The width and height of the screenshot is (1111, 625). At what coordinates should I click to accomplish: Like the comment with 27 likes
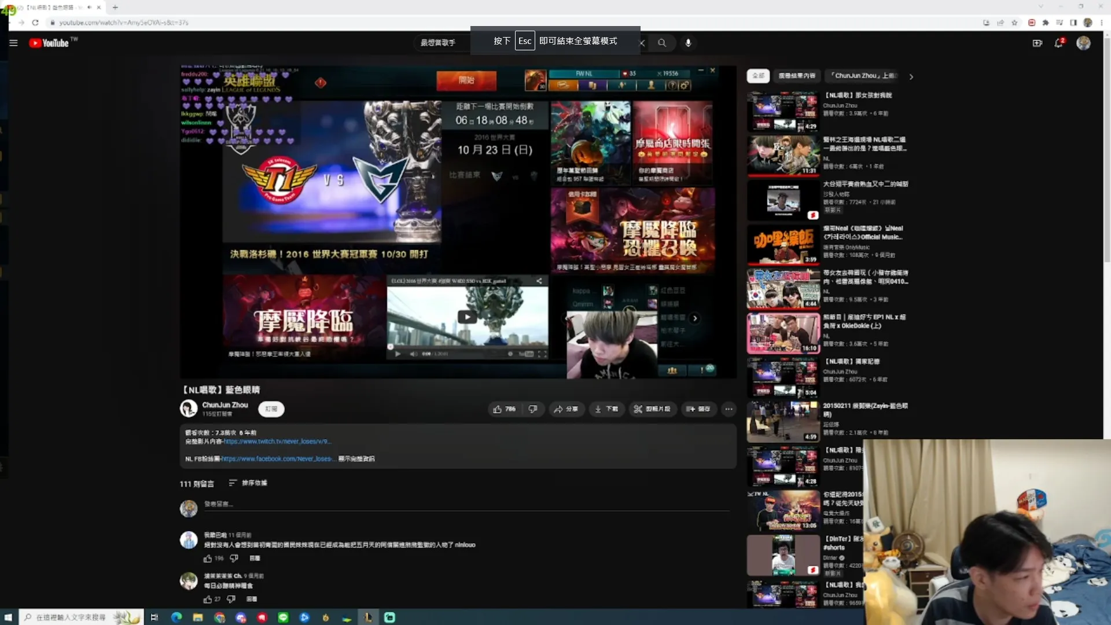[x=208, y=599]
